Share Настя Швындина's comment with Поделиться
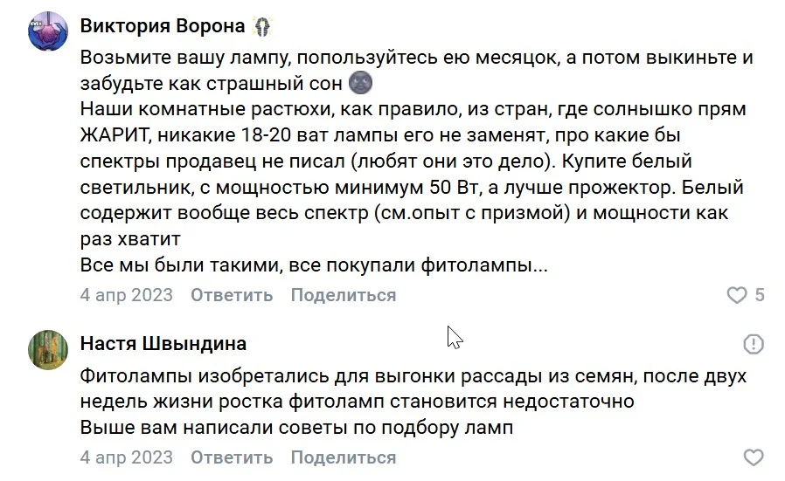 point(344,457)
